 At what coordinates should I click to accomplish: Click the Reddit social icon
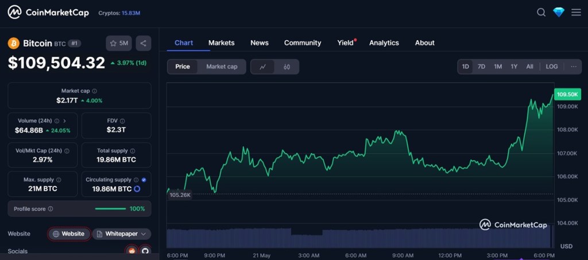pyautogui.click(x=132, y=251)
